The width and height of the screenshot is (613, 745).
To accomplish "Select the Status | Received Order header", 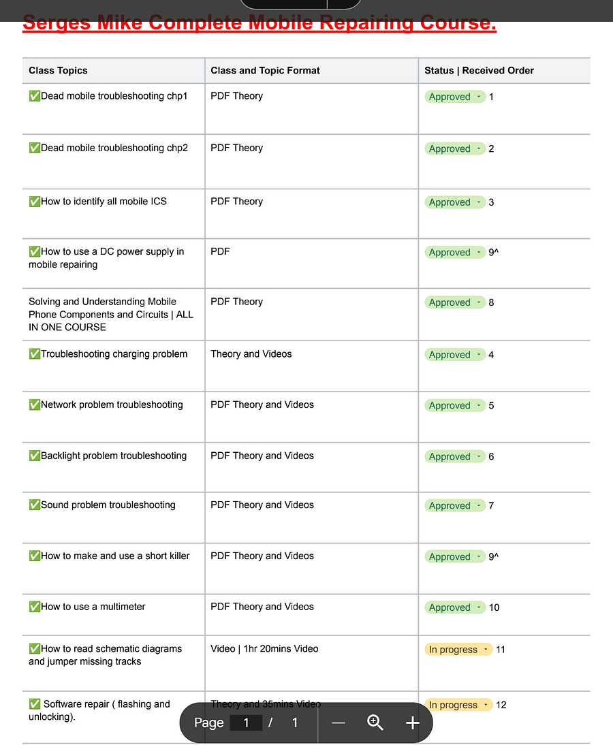I will (479, 70).
